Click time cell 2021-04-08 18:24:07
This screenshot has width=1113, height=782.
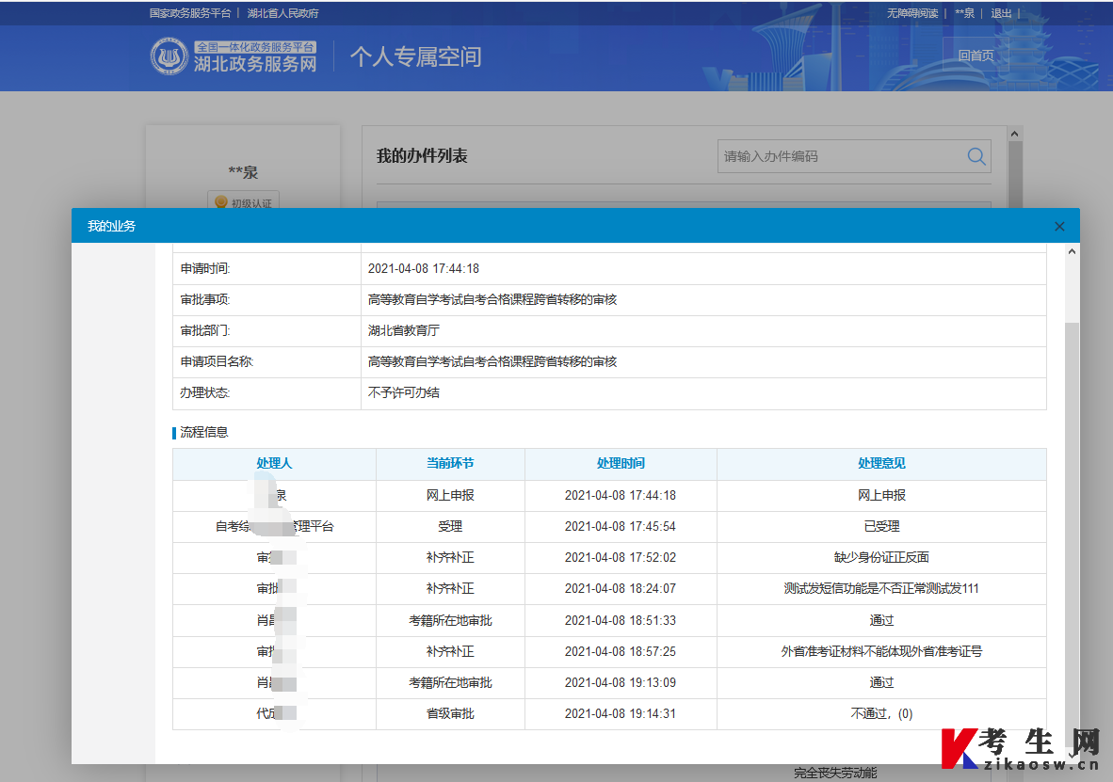point(621,589)
